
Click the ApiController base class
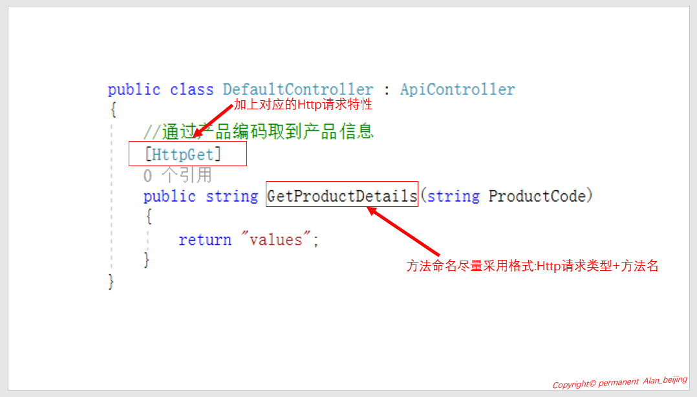(x=457, y=89)
